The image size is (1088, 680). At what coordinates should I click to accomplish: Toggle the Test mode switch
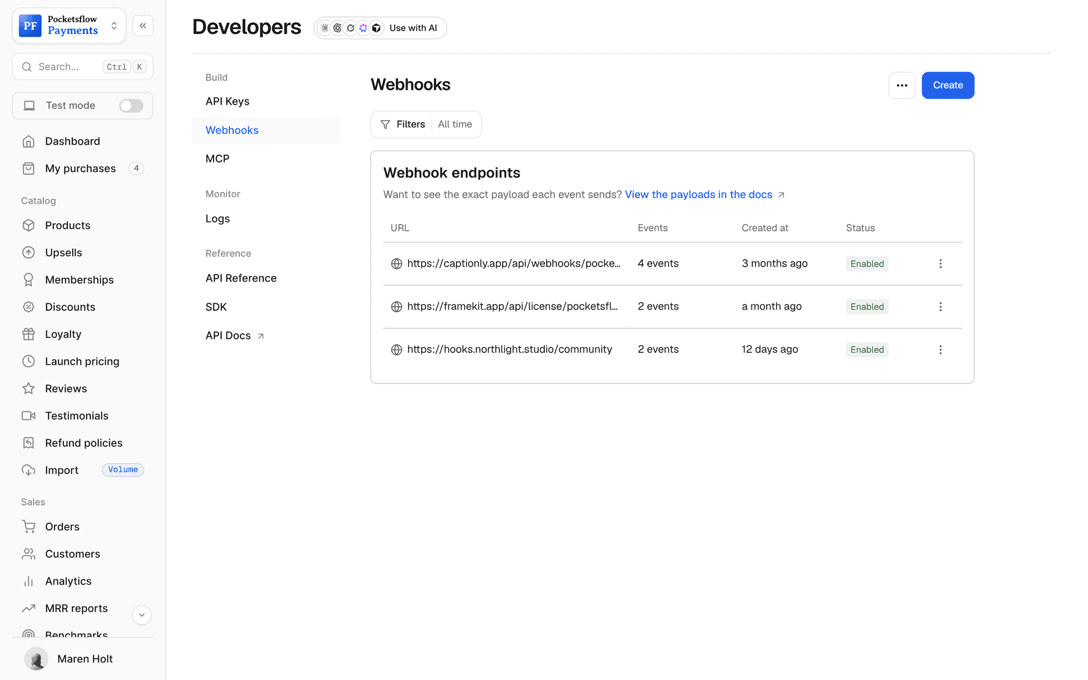(131, 106)
